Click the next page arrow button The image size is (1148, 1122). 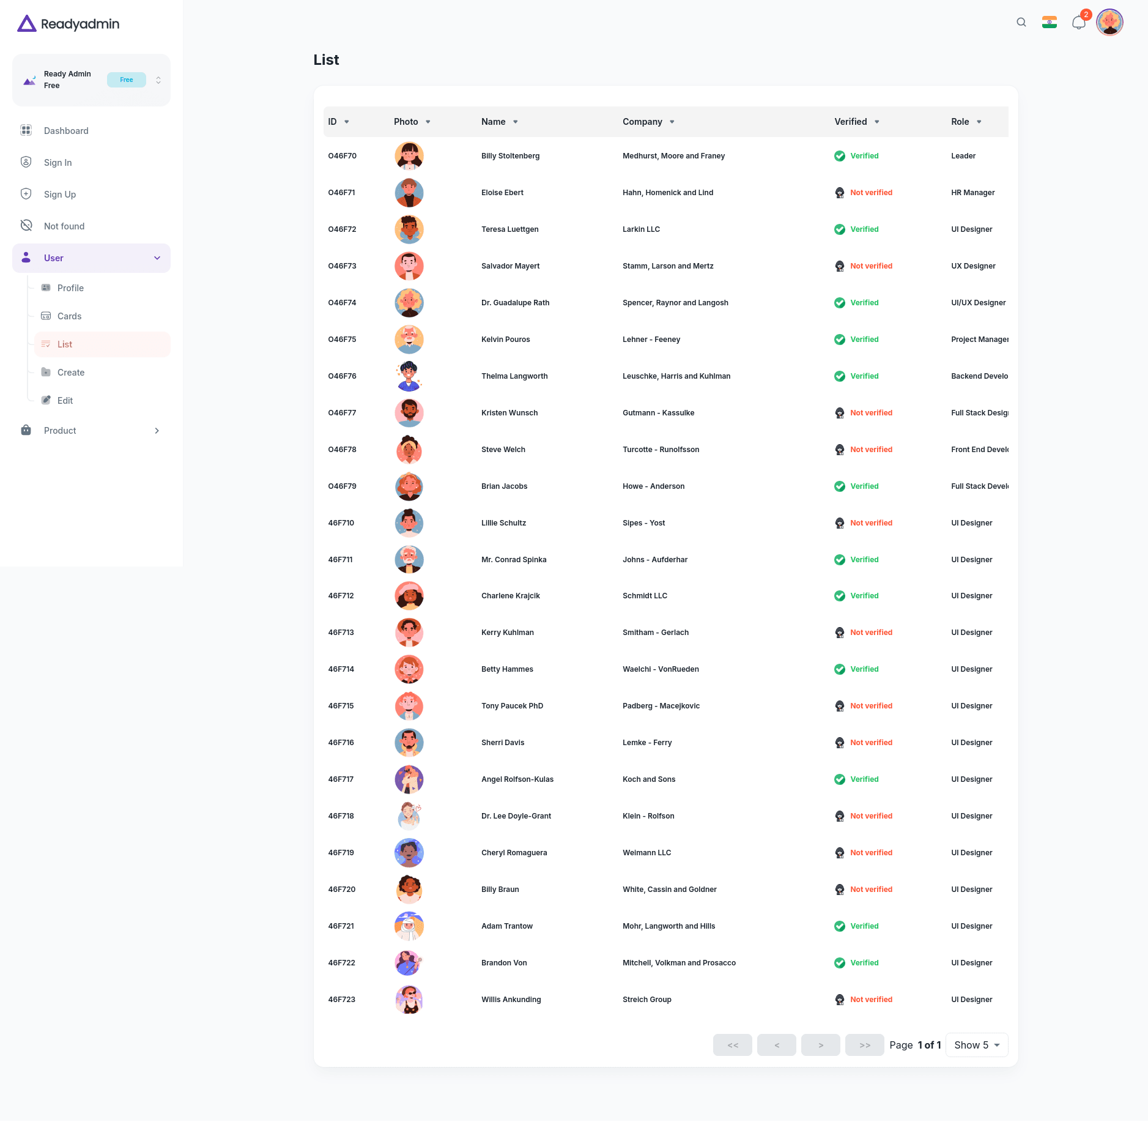pos(820,1045)
